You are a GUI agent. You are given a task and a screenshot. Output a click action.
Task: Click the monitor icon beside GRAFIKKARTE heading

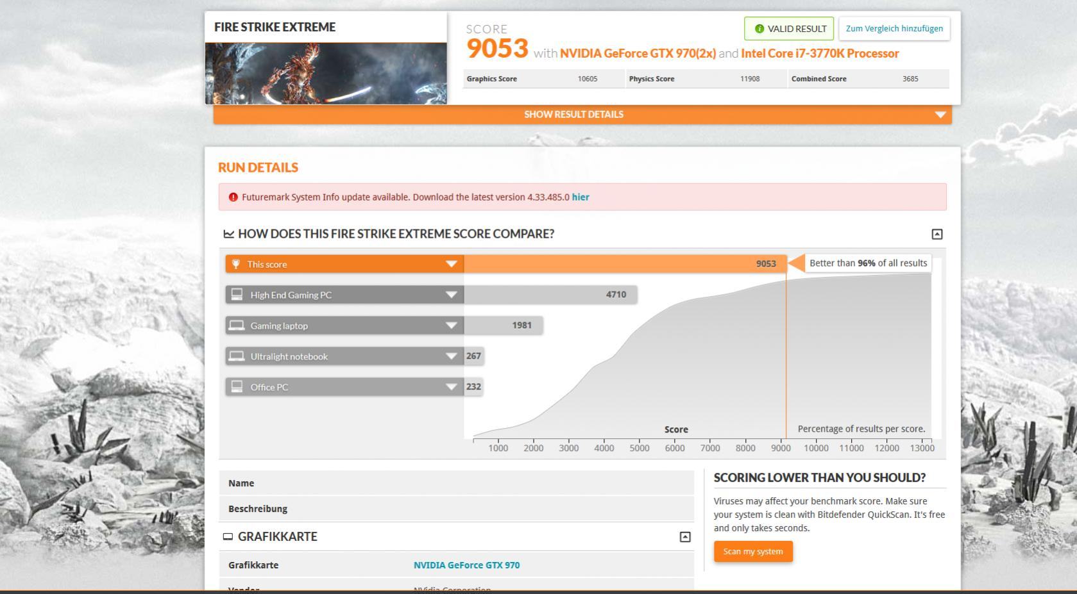coord(228,537)
